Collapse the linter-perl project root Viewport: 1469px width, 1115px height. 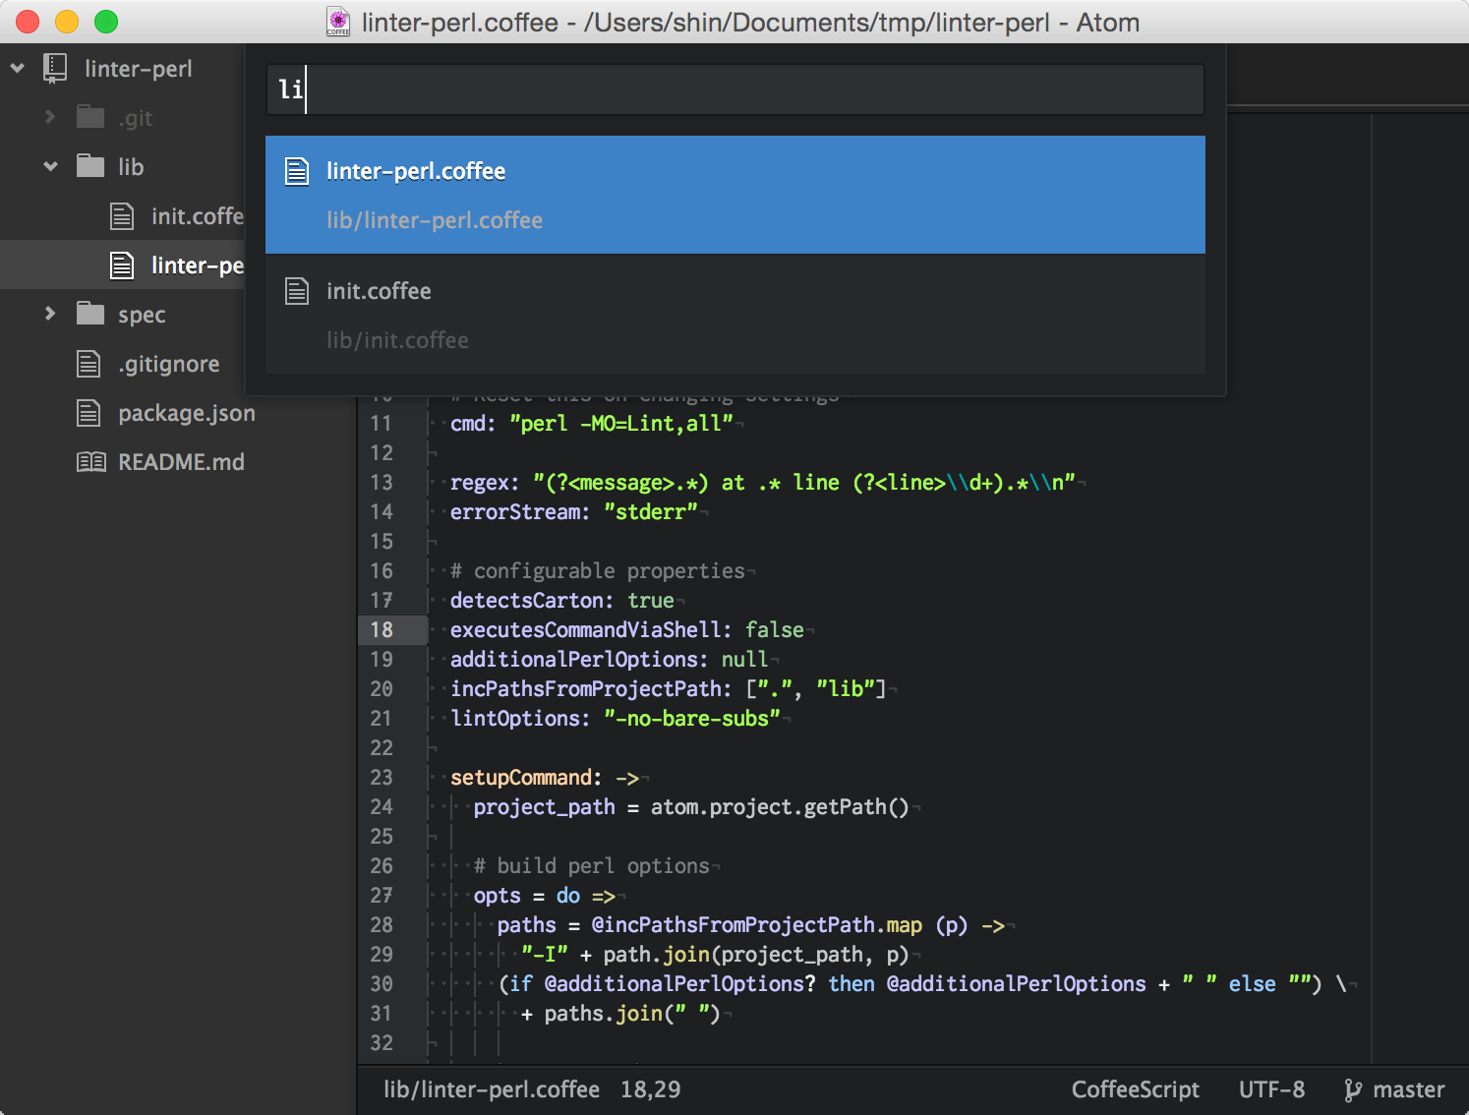[x=18, y=69]
